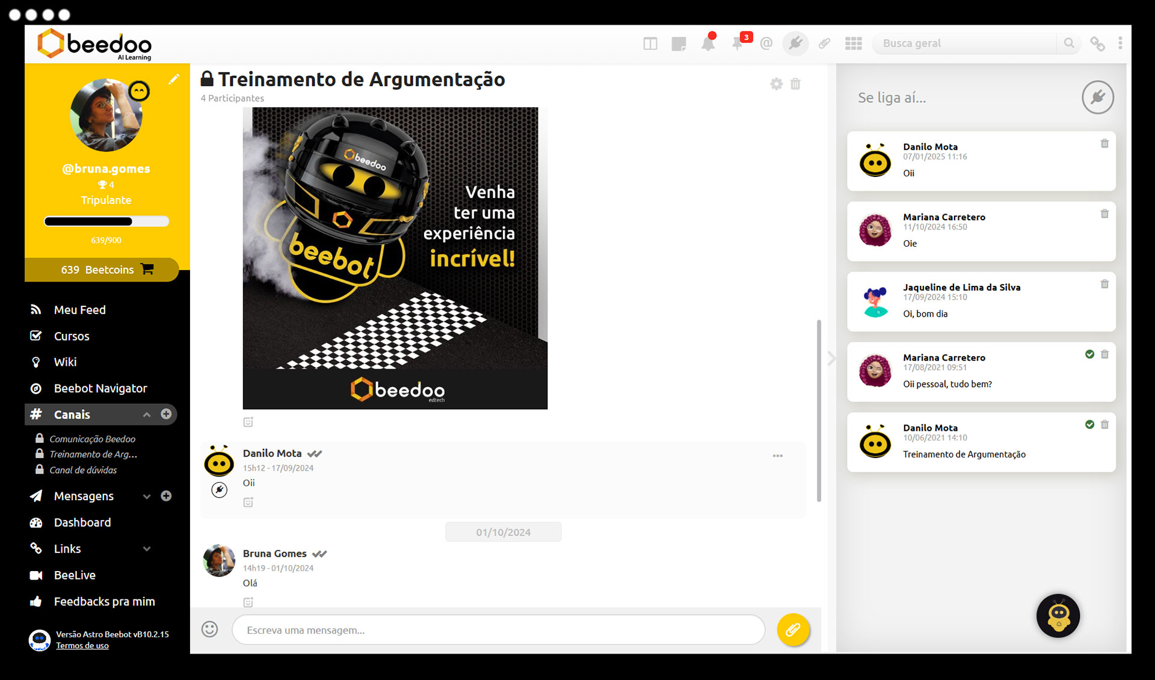Screen dimensions: 1155x680
Task: Delete Mariana Carretero's 11/10/2024 card
Action: (1104, 214)
